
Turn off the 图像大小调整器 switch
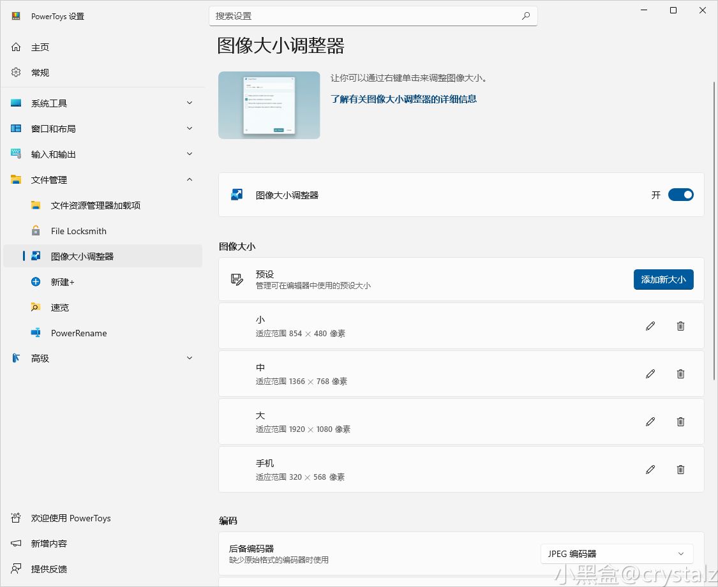pos(680,195)
